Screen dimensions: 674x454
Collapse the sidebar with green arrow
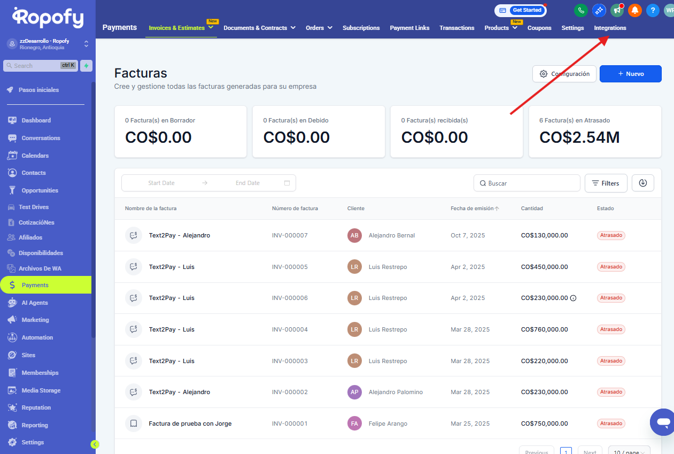95,444
